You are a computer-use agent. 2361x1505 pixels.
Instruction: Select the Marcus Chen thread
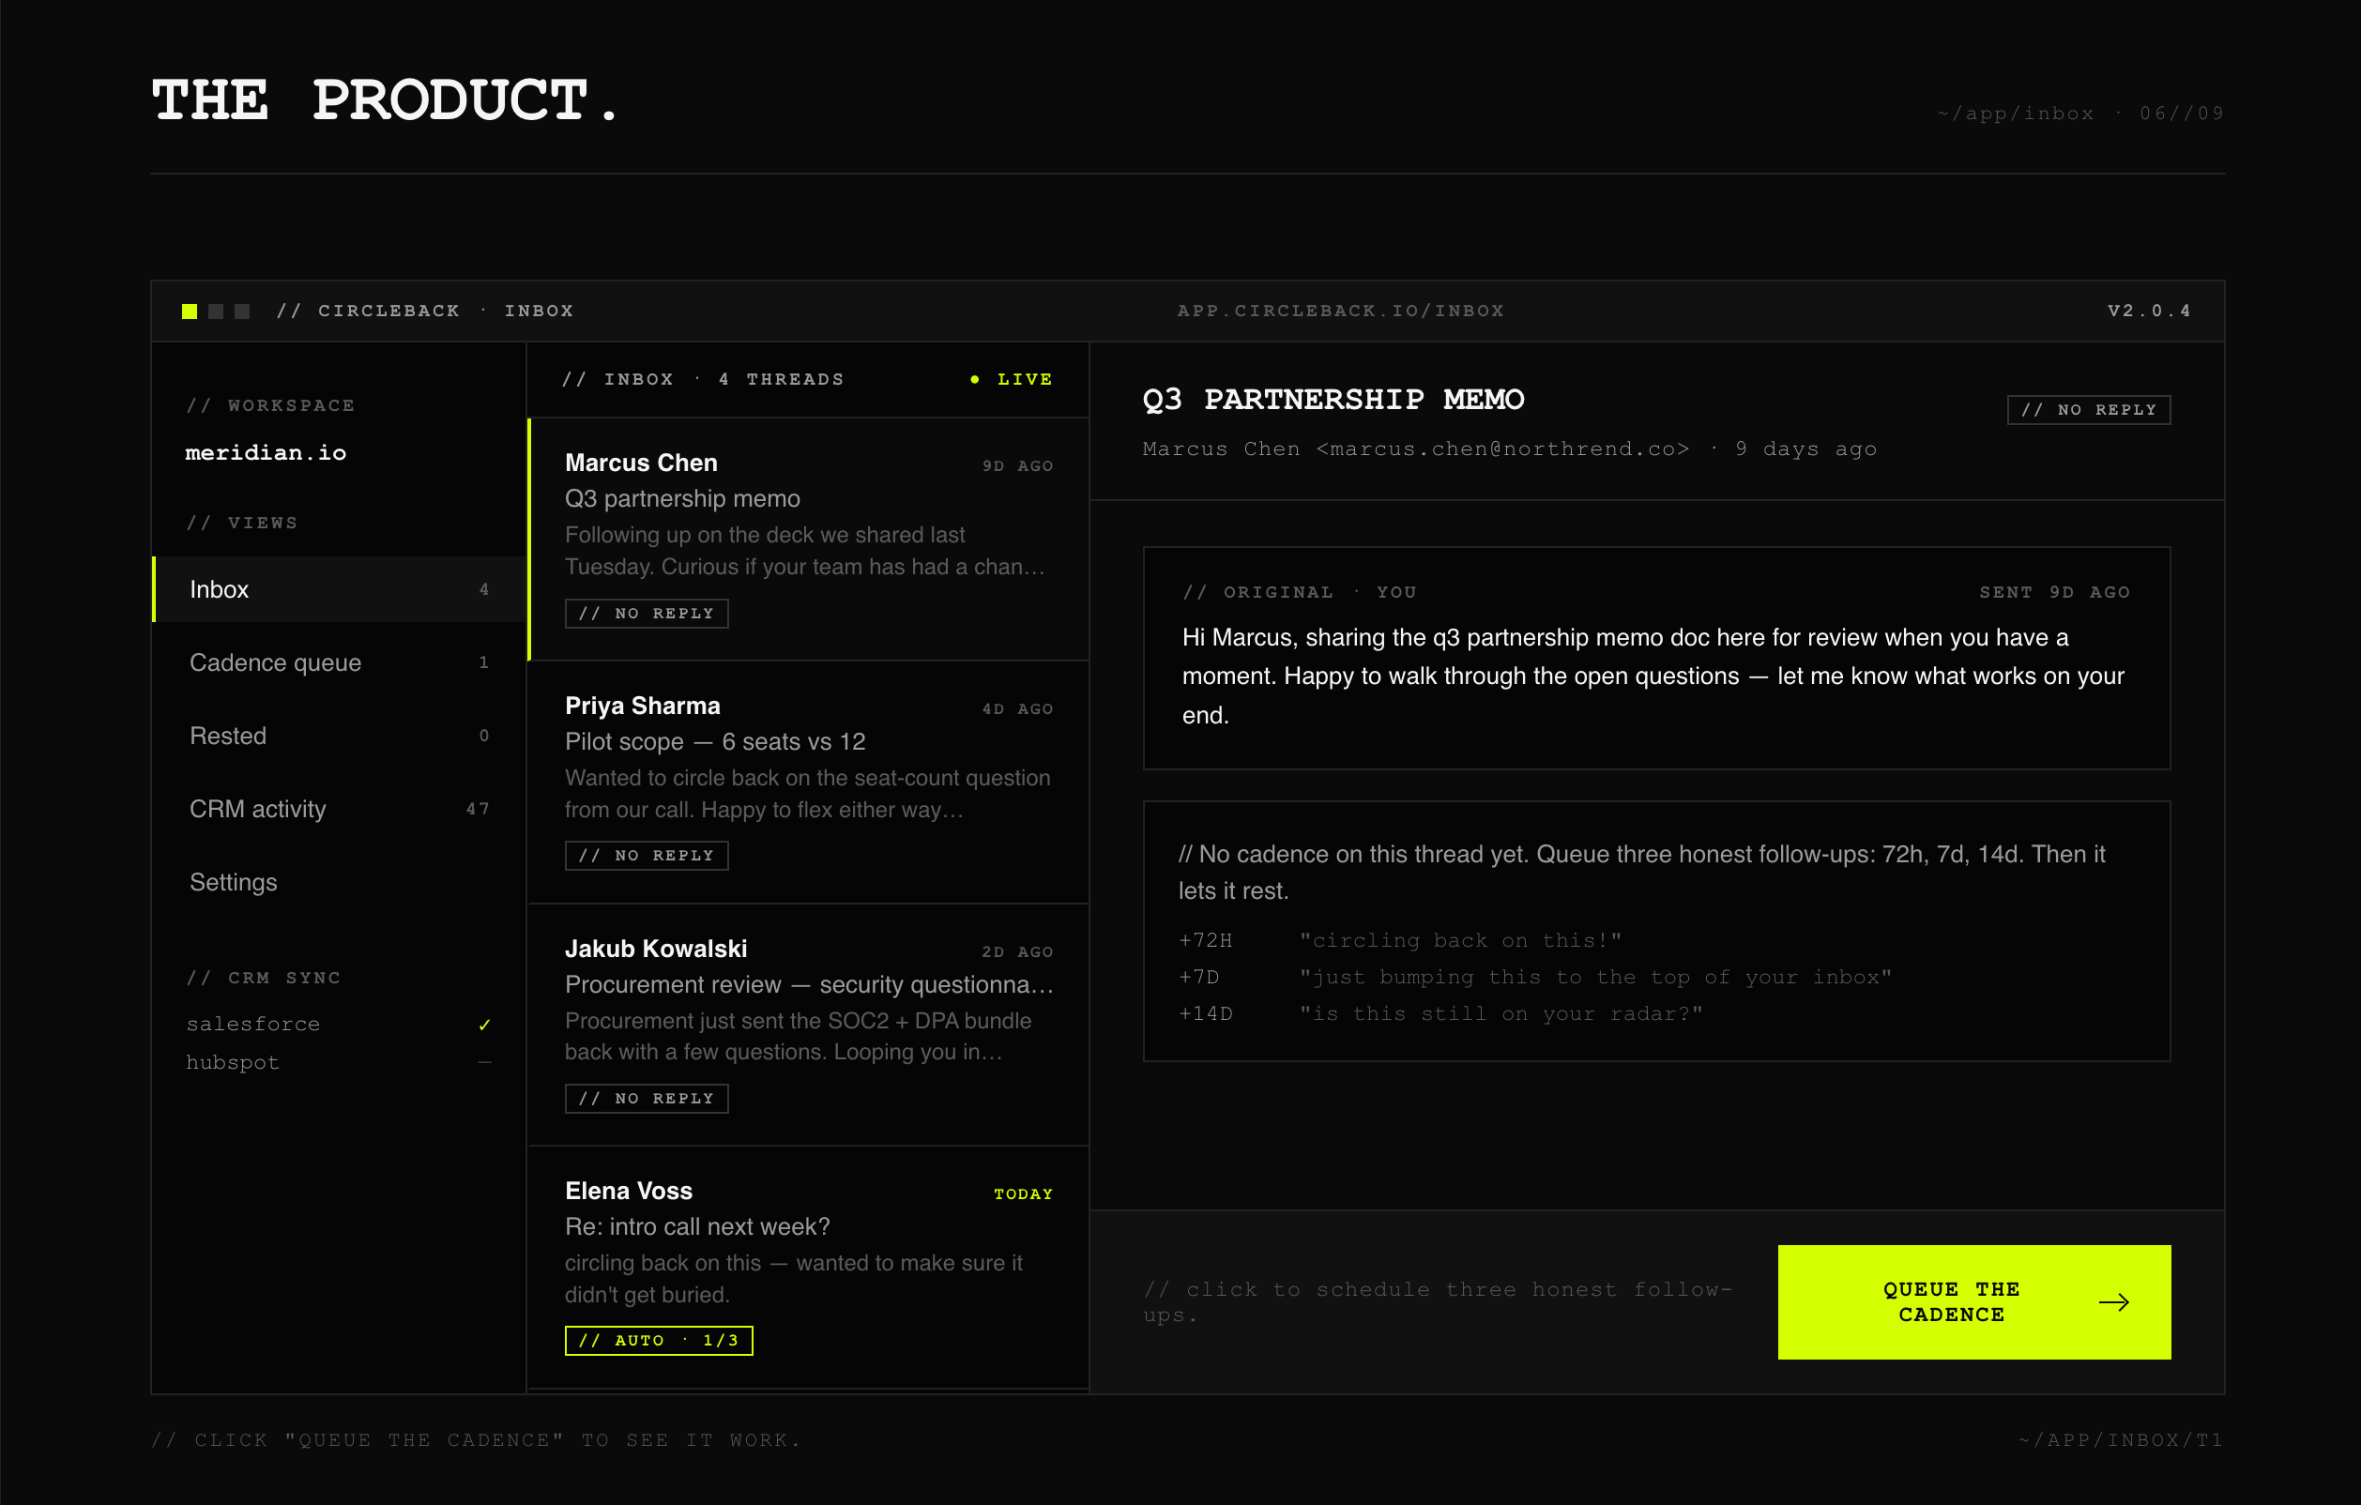[809, 540]
